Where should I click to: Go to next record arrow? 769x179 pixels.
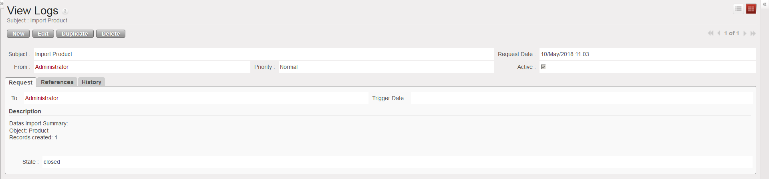click(x=745, y=33)
